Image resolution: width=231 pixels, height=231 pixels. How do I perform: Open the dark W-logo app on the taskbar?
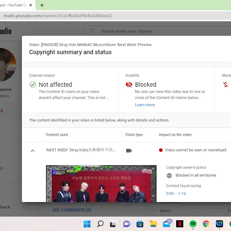[219, 224]
